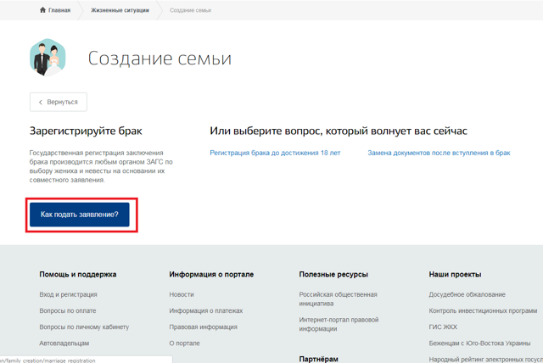Open Досудебное обжалование link
This screenshot has width=543, height=363.
point(467,294)
